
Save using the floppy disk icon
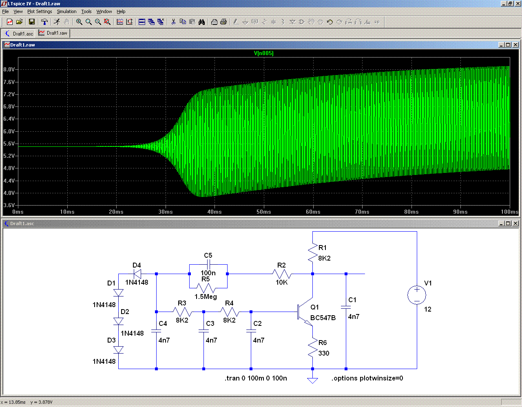(31, 22)
